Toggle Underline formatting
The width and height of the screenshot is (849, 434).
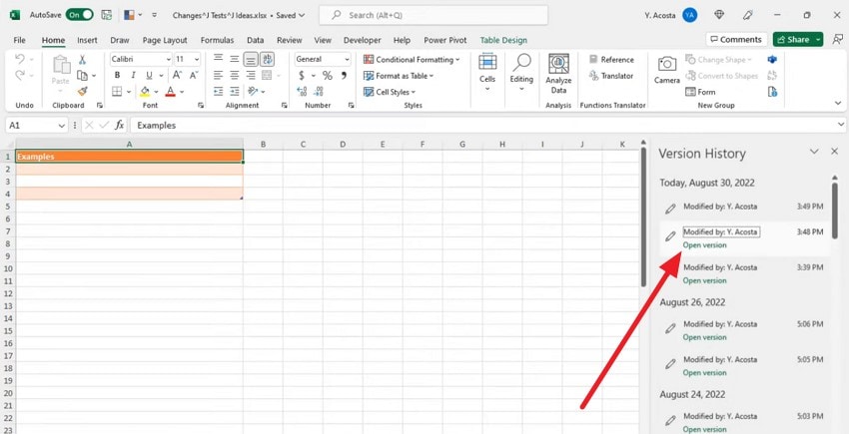click(x=148, y=75)
